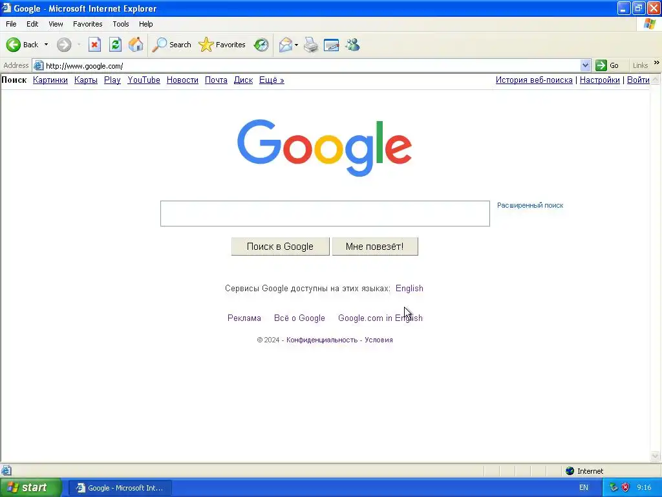Expand the Ещё » link

(272, 80)
